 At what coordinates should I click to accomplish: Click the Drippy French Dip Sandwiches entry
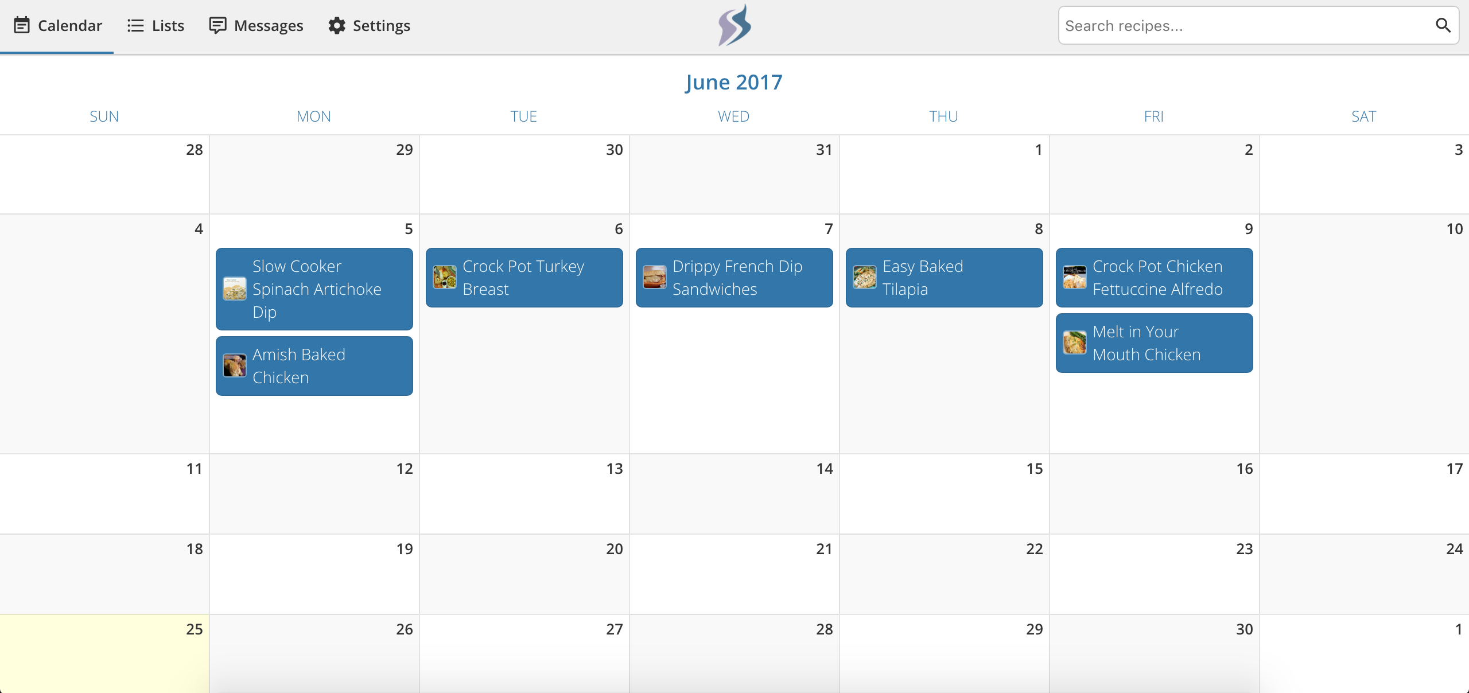click(733, 278)
